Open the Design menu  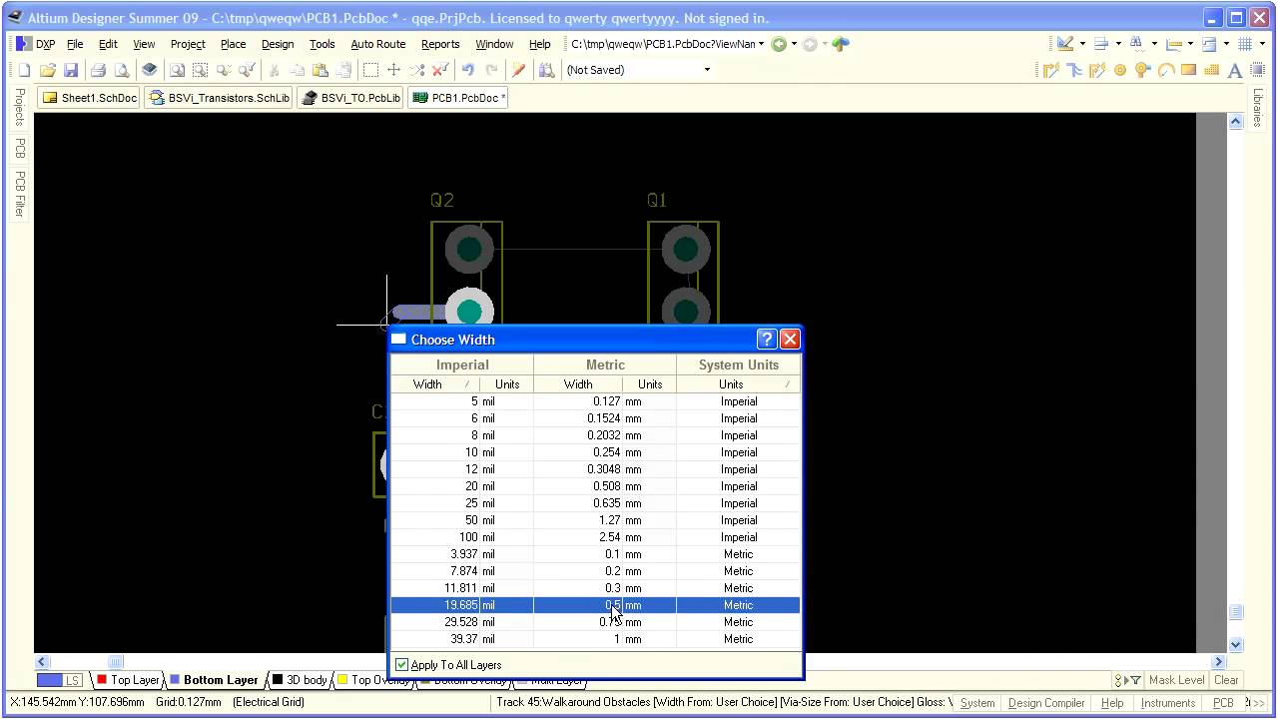pyautogui.click(x=278, y=44)
